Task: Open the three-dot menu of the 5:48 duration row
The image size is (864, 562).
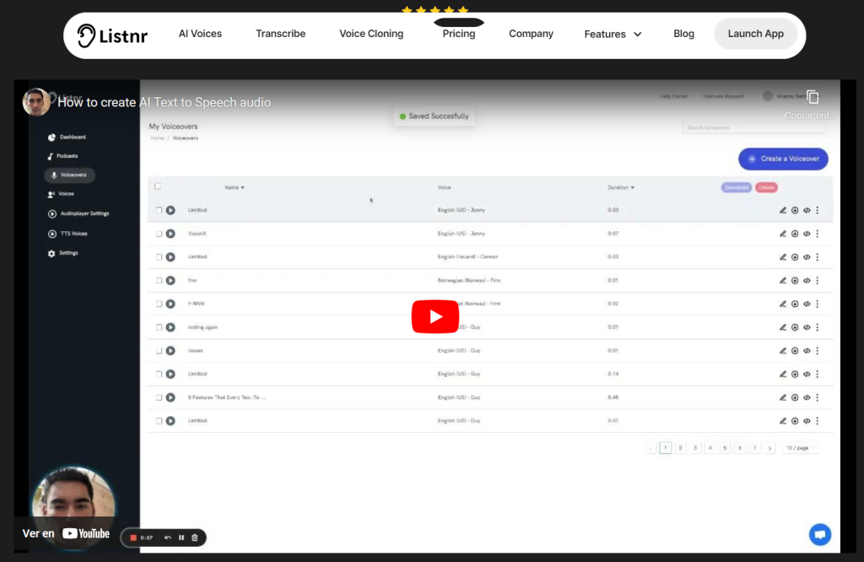Action: click(817, 397)
